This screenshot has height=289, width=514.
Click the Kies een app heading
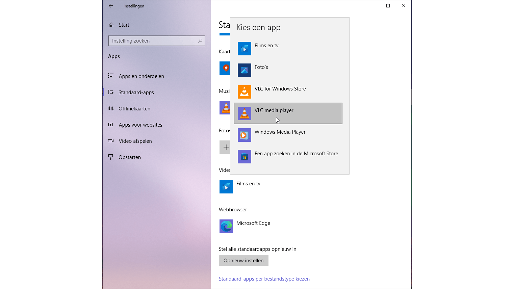click(258, 27)
